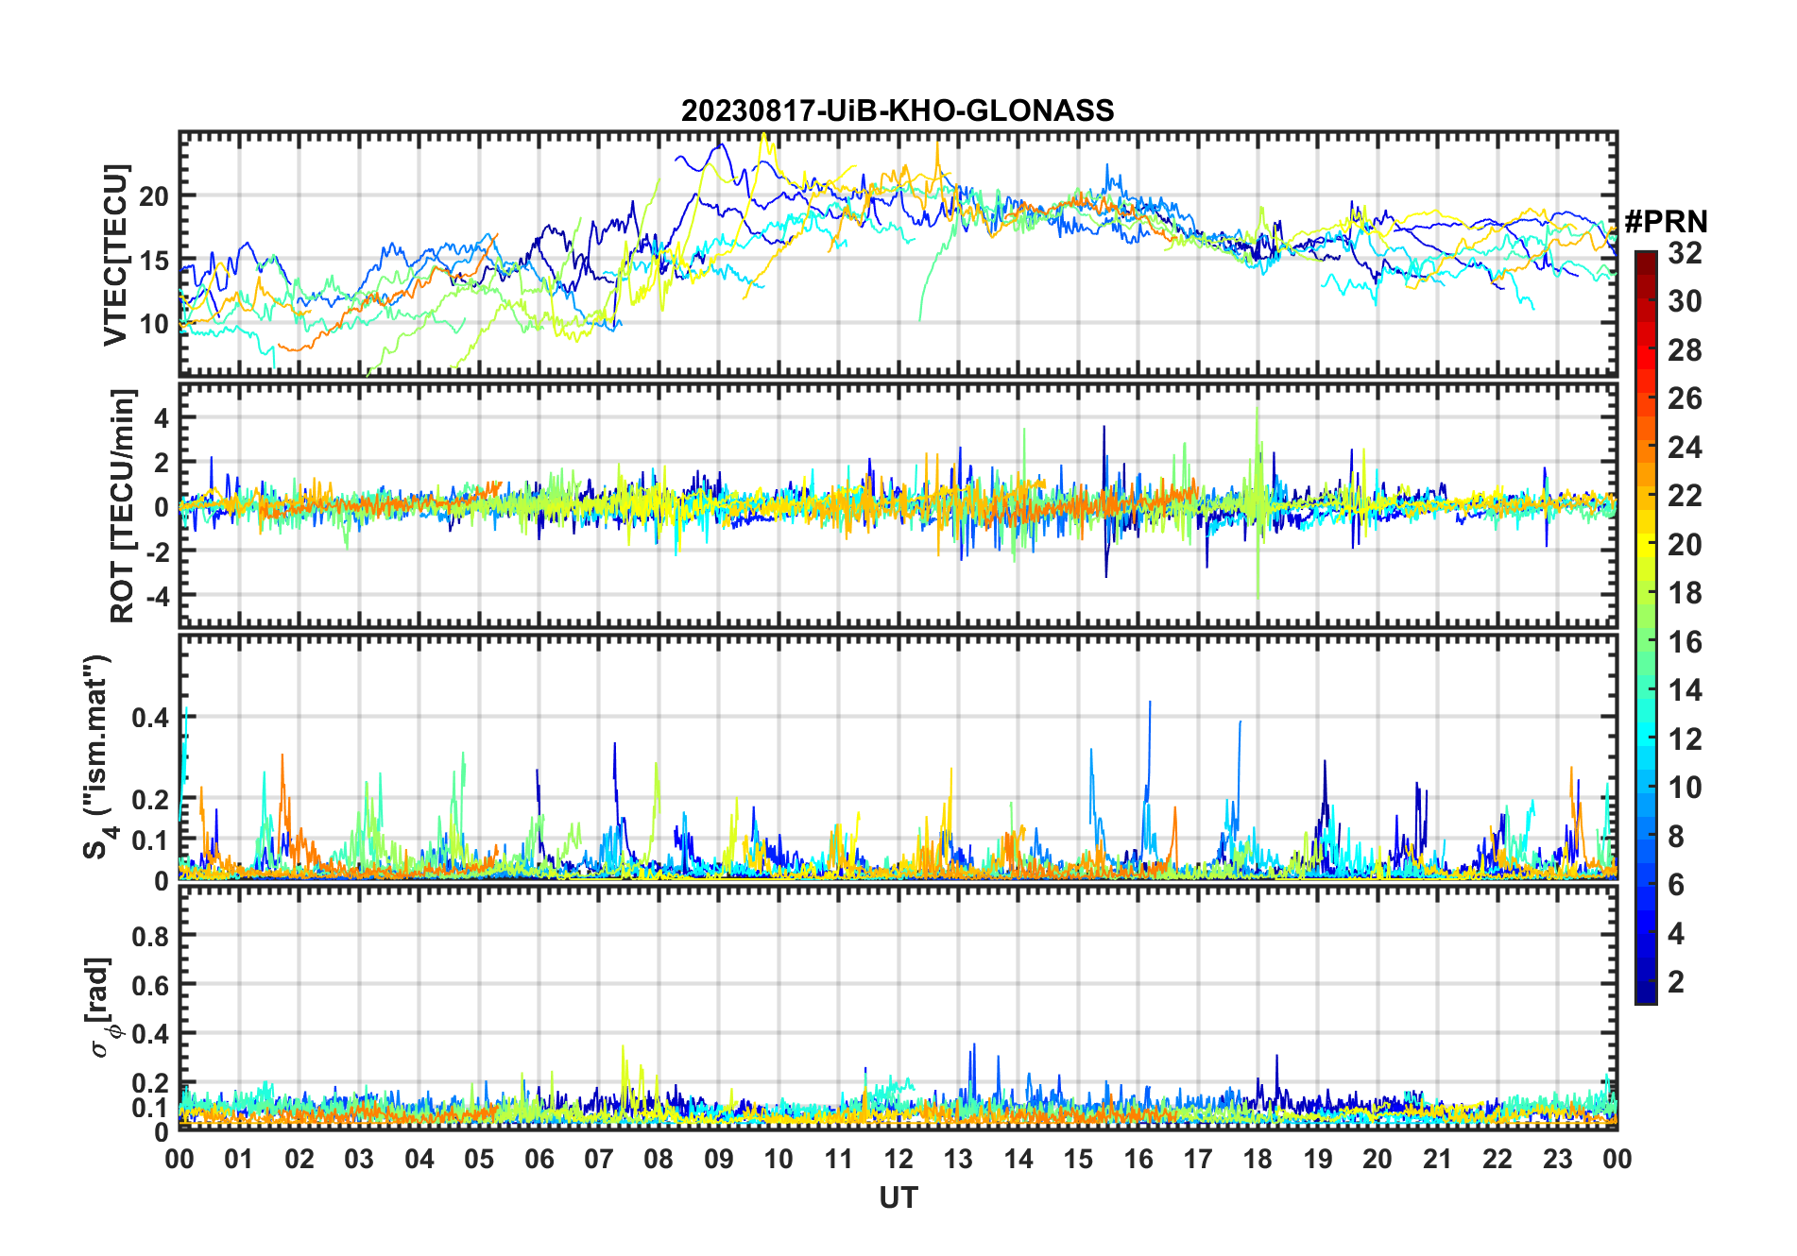Click ROT y-axis tick -4
The image size is (1797, 1256).
[x=157, y=597]
